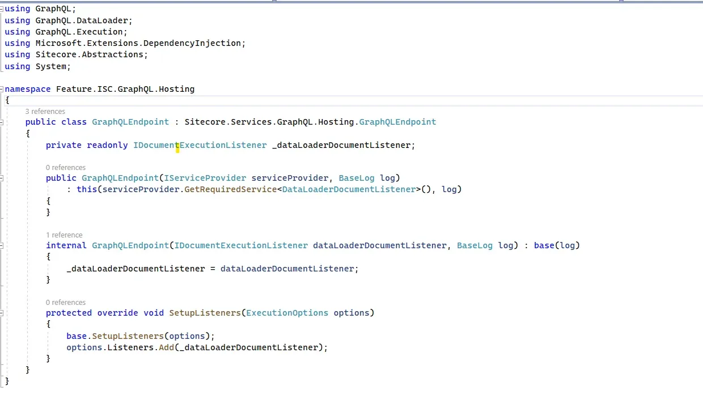The height and width of the screenshot is (395, 703).
Task: Click the 'namespace' keyword
Action: [x=28, y=89]
